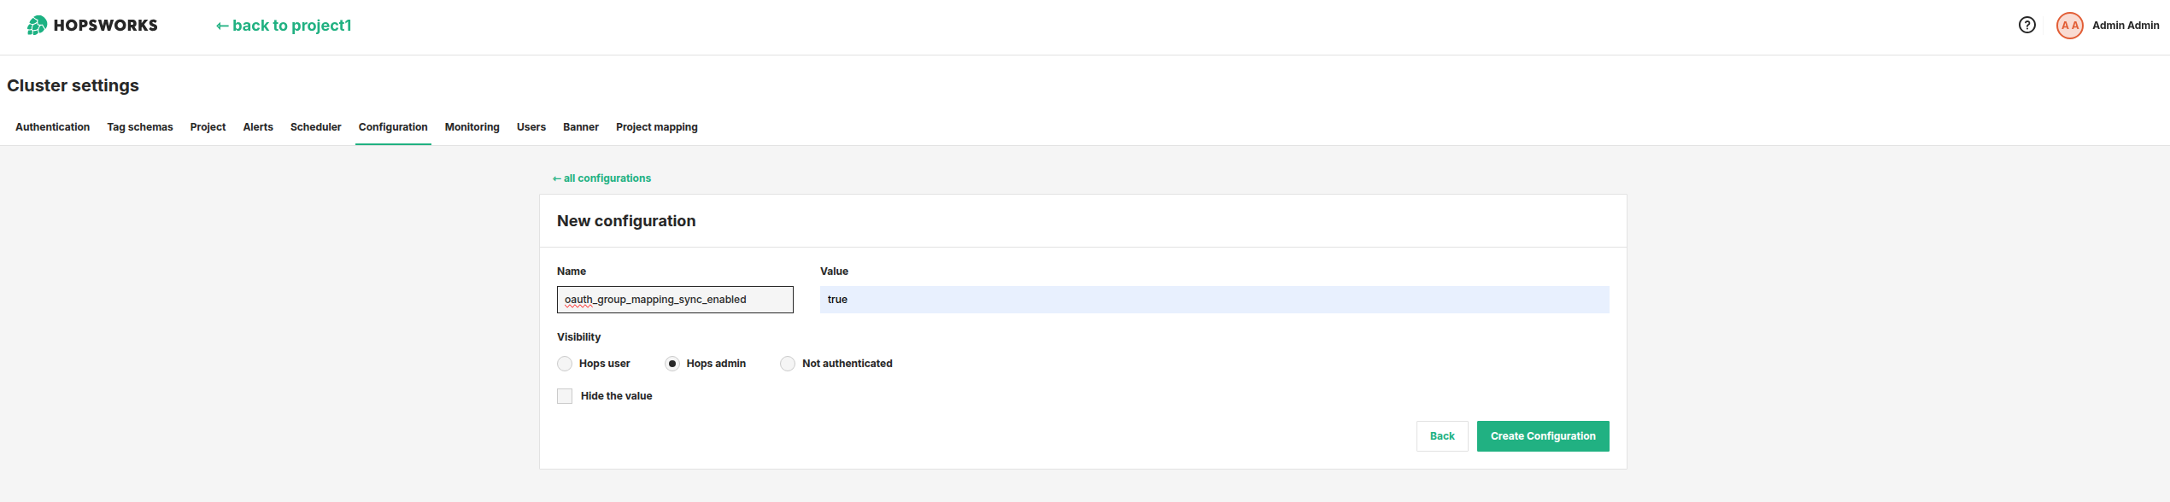Open the Authentication tab
Viewport: 2170px width, 502px height.
tap(52, 127)
